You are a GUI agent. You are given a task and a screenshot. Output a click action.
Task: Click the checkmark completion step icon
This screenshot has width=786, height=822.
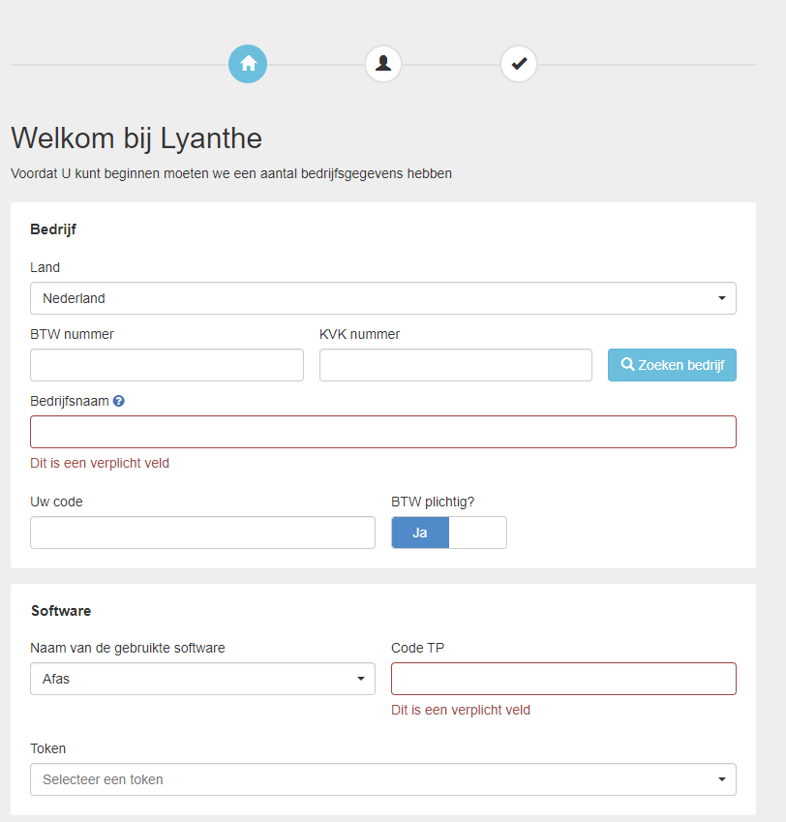pos(519,64)
